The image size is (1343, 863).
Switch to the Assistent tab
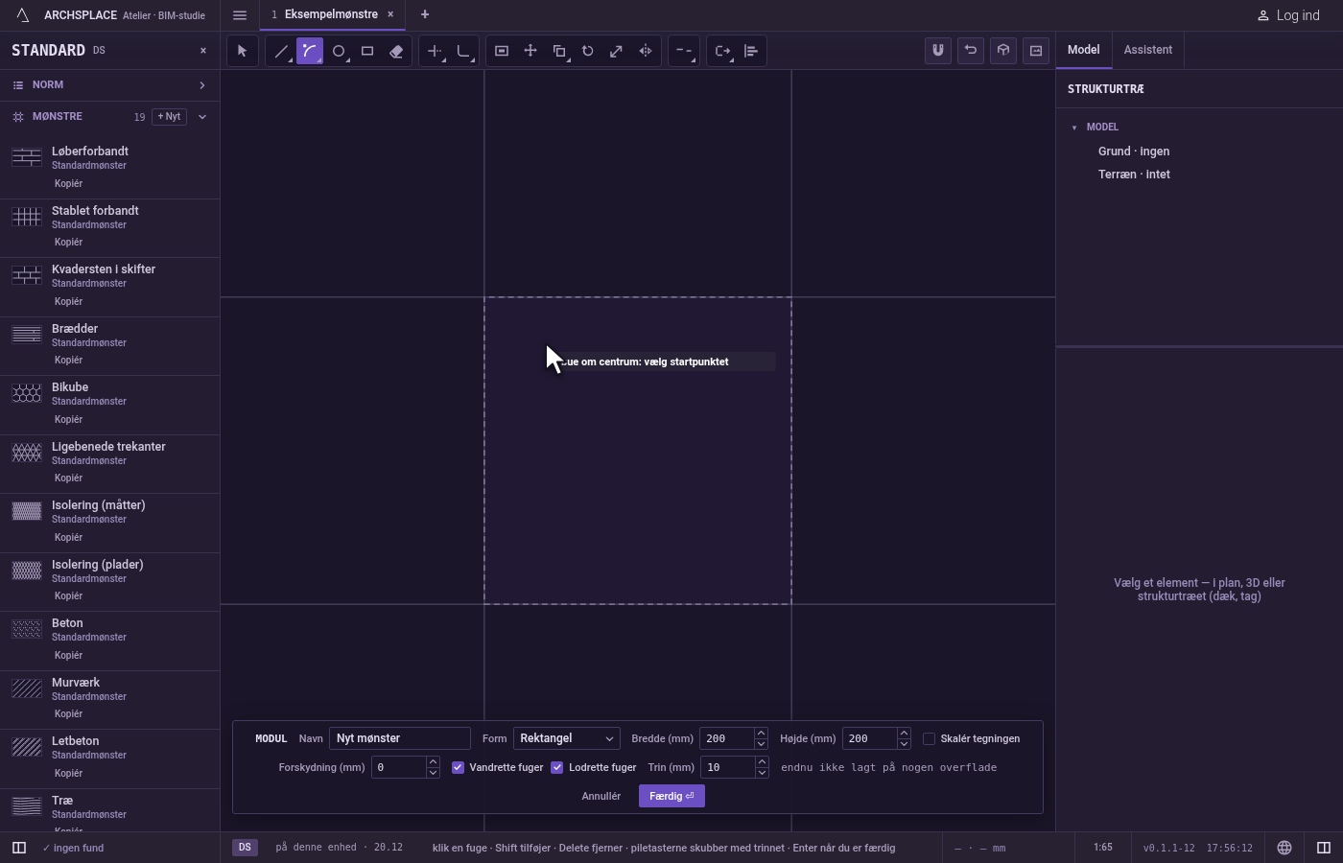1148,50
